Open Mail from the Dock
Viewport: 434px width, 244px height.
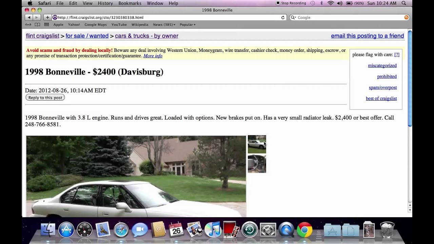103,230
